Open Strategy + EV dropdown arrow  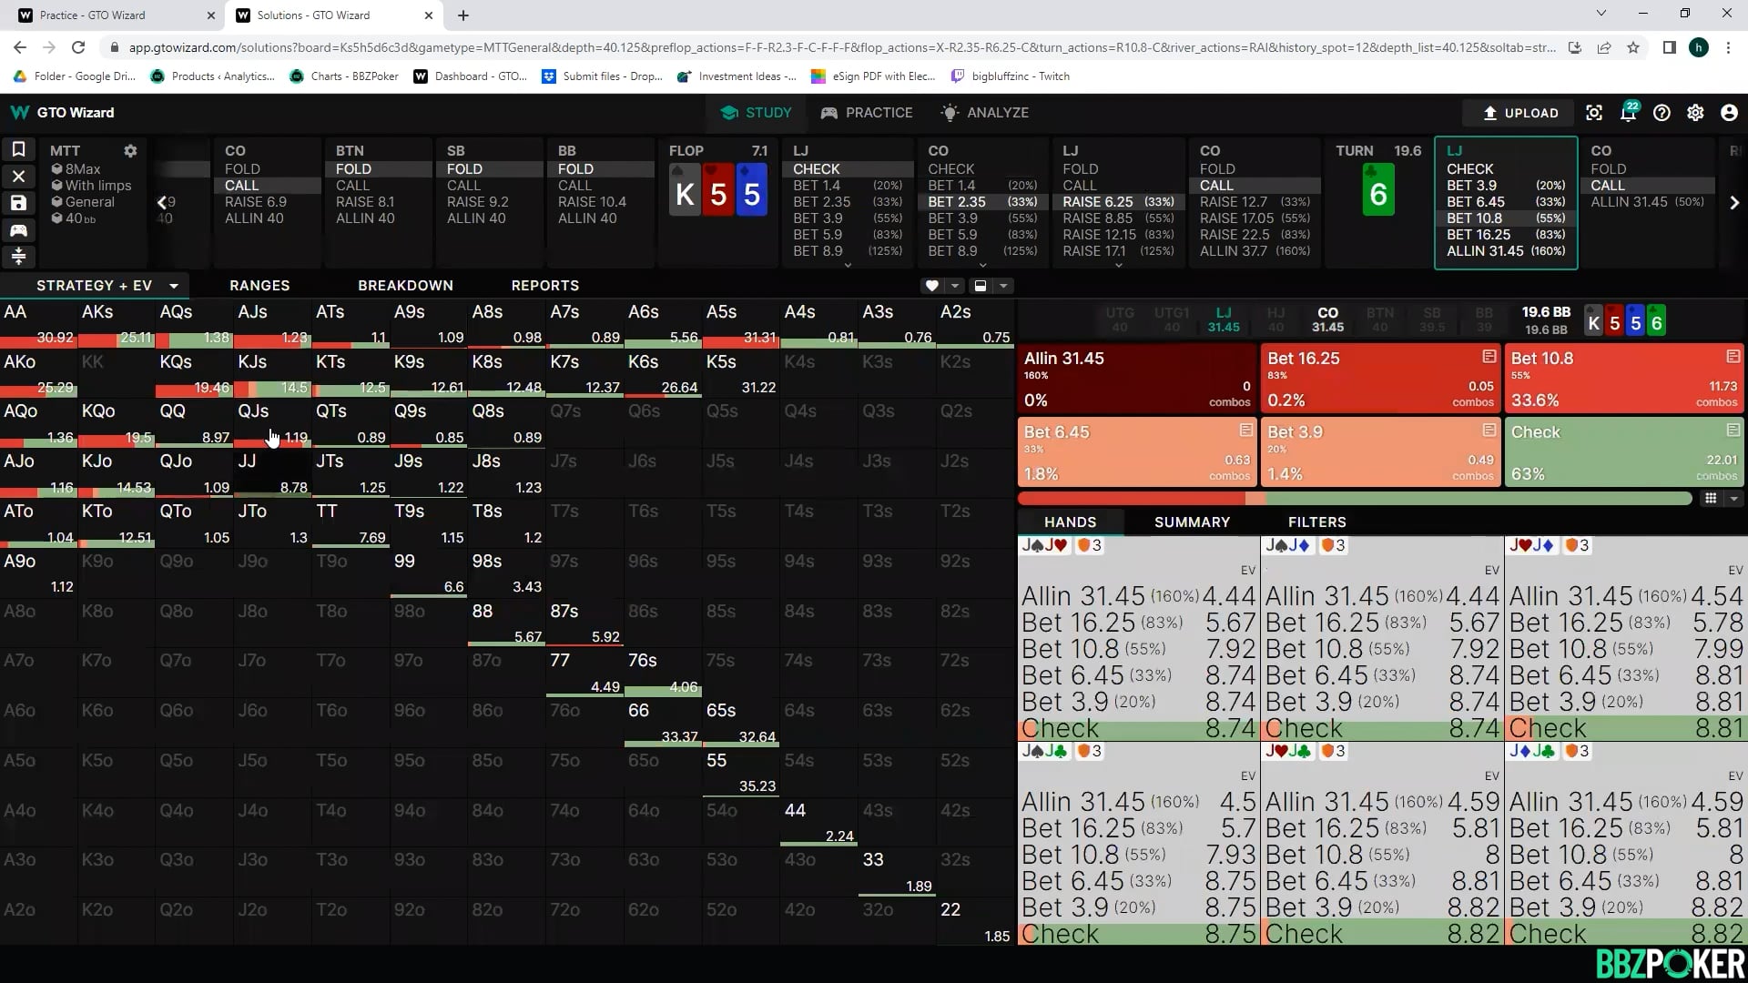174,286
